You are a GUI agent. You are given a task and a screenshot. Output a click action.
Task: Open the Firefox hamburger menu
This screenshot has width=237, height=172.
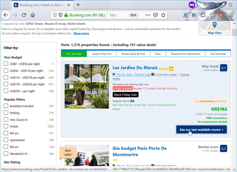231,15
